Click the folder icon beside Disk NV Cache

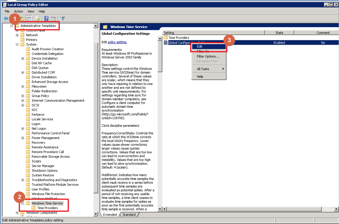click(28, 63)
